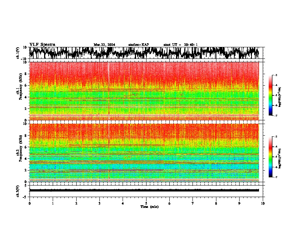The width and height of the screenshot is (296, 228).
Task: Click the "4" kHz tick on ch.2 frequency axis
Action: (x=26, y=159)
